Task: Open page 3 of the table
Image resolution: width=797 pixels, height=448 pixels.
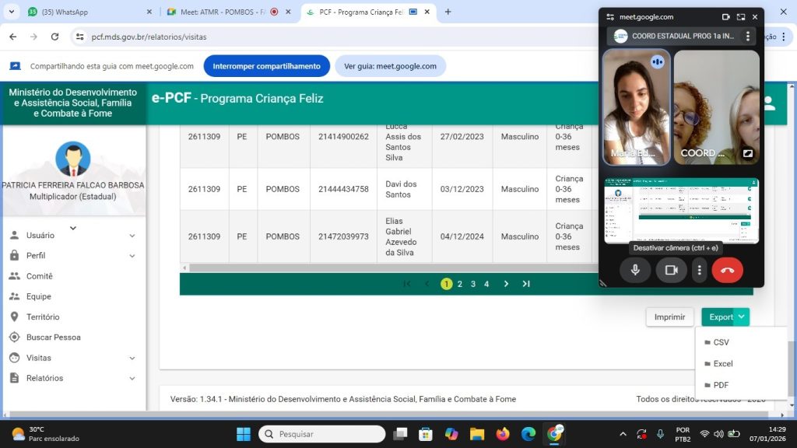Action: click(x=473, y=284)
